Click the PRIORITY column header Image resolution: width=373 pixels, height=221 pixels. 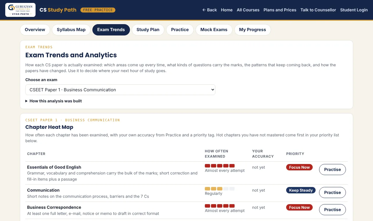point(295,154)
